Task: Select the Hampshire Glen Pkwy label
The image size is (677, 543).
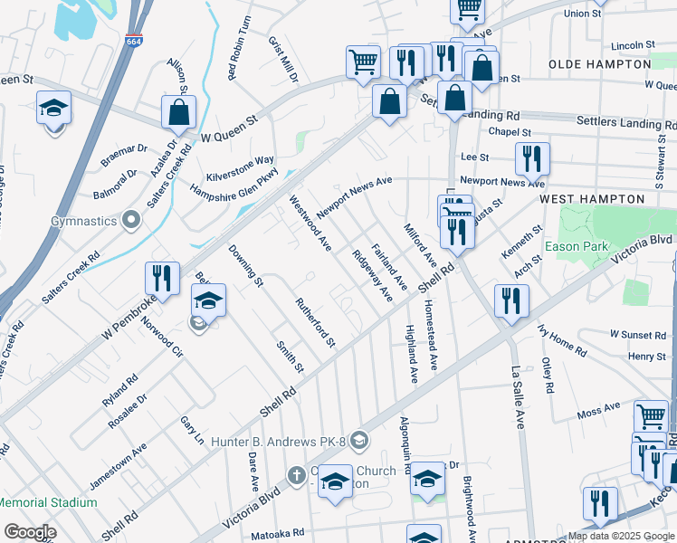Action: point(234,186)
